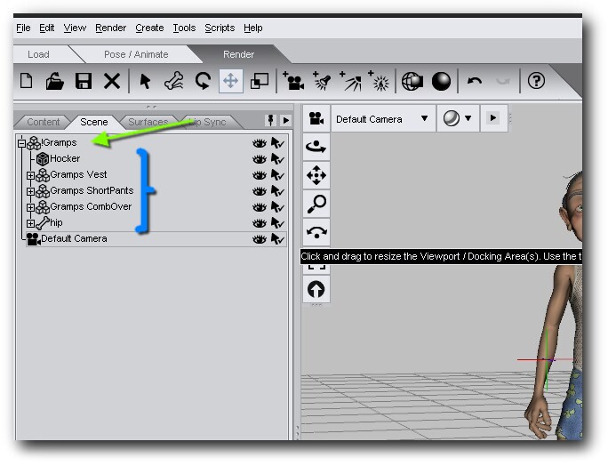Open the pane options arrow menu
Viewport: 608px width, 466px height.
(286, 120)
